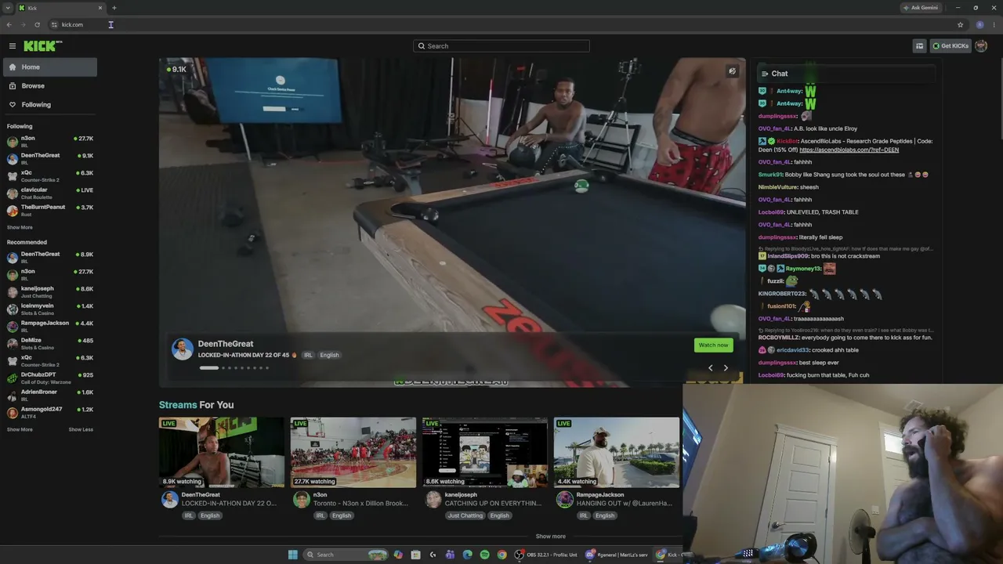Click Get KICKs button
Image resolution: width=1003 pixels, height=564 pixels.
950,46
